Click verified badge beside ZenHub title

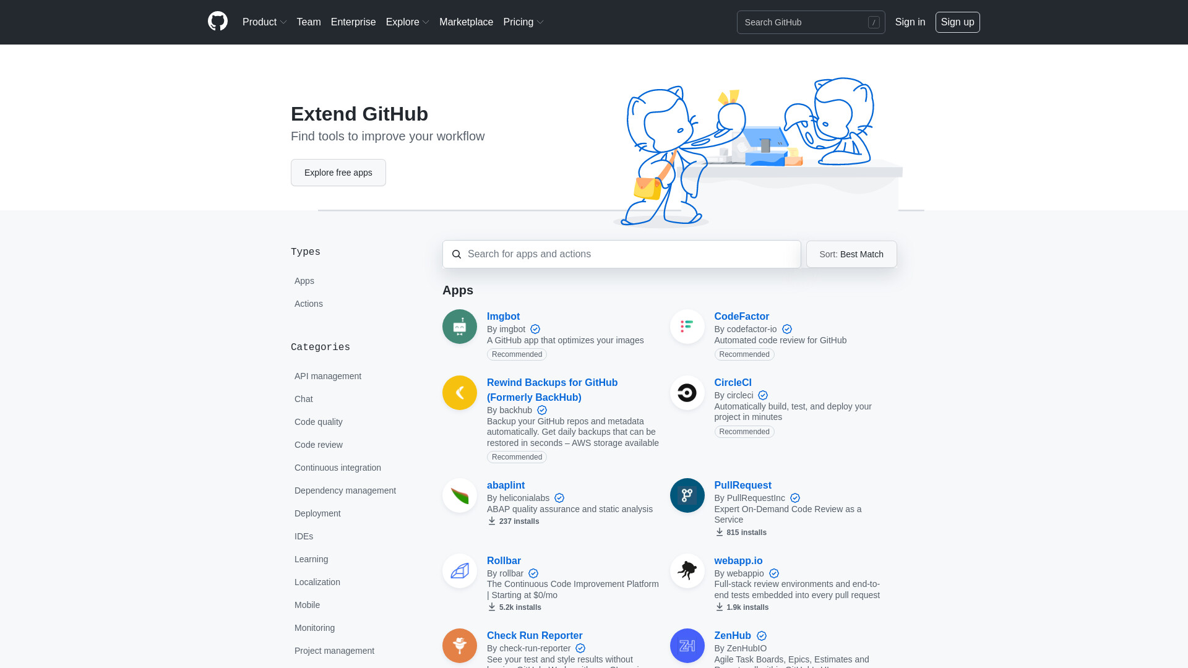762,636
